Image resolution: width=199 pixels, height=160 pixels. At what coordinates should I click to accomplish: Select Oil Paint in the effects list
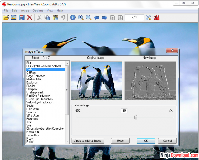(x=31, y=73)
